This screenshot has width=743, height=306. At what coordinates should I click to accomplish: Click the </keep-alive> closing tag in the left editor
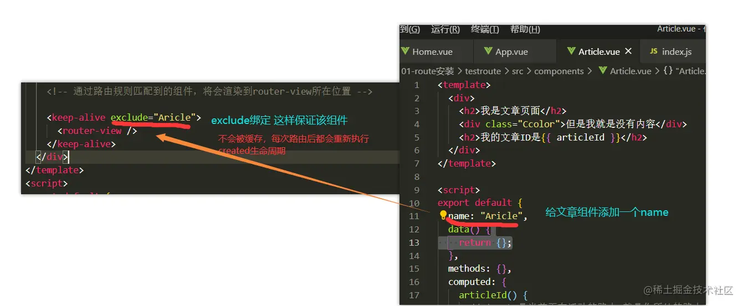[x=81, y=144]
